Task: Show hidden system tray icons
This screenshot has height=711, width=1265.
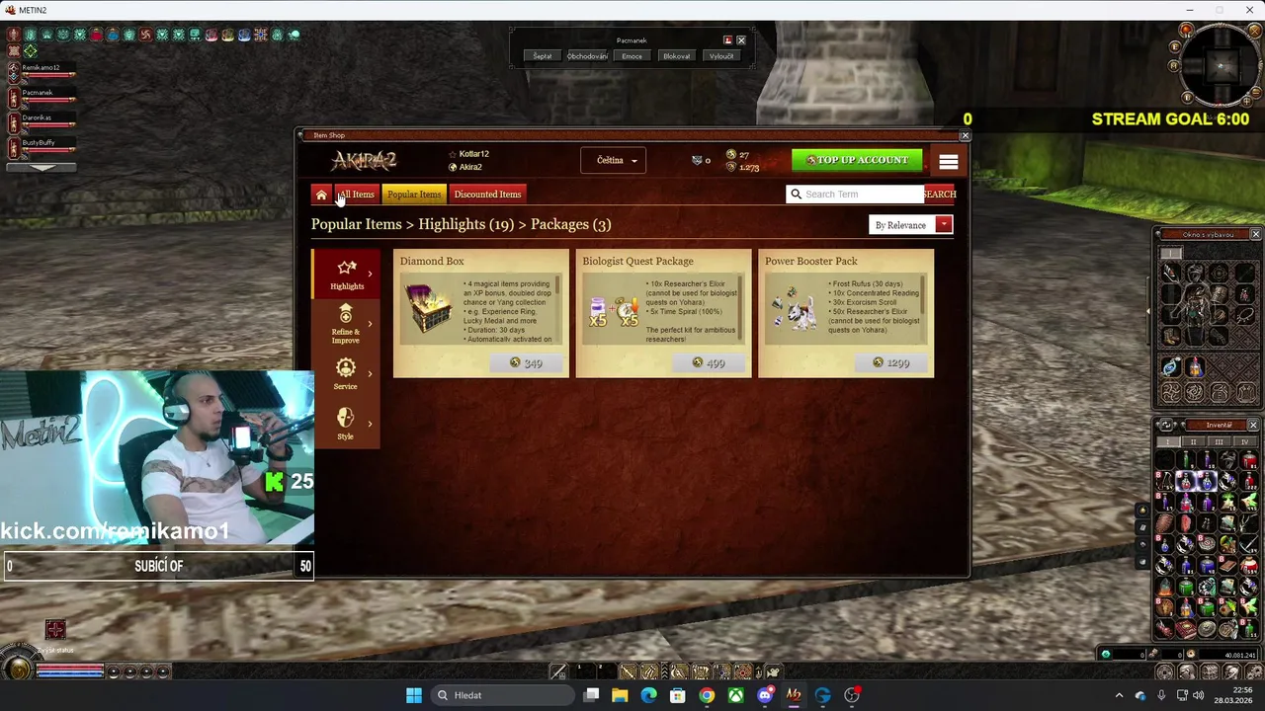Action: pos(1119,695)
